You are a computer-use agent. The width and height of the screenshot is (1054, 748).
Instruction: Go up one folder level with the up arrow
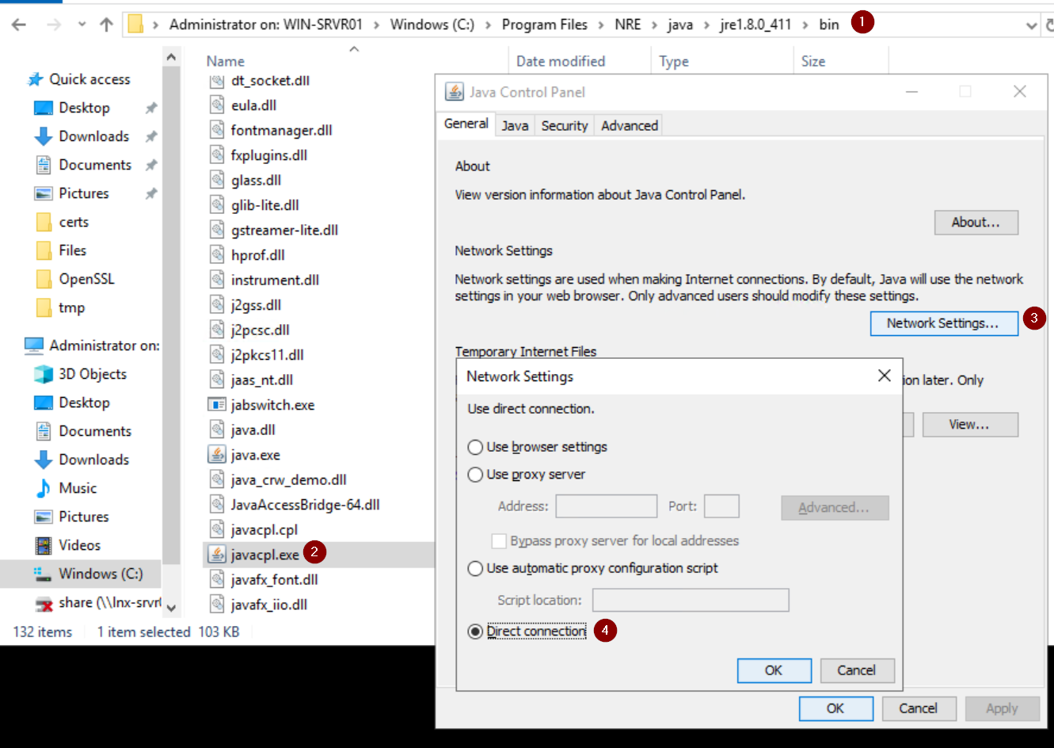[x=106, y=25]
